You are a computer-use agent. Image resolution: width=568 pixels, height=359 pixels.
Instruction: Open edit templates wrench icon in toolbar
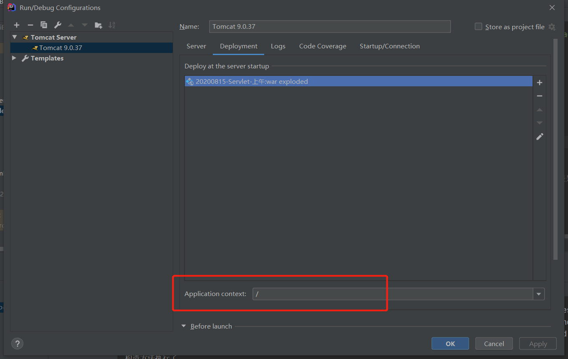click(58, 25)
